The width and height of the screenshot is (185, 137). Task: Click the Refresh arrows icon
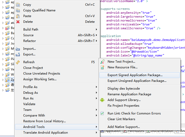click(x=18, y=62)
